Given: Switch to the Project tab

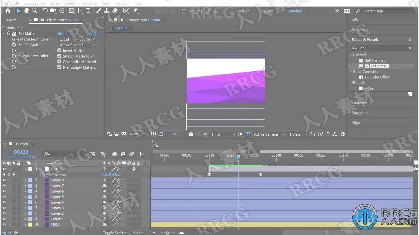Looking at the screenshot, I should 10,20.
